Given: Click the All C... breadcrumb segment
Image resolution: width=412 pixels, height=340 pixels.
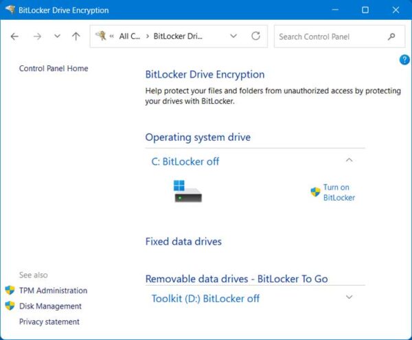Looking at the screenshot, I should tap(129, 36).
